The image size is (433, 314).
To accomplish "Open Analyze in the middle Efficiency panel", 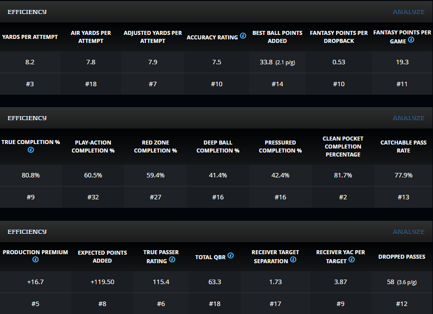I will [409, 118].
